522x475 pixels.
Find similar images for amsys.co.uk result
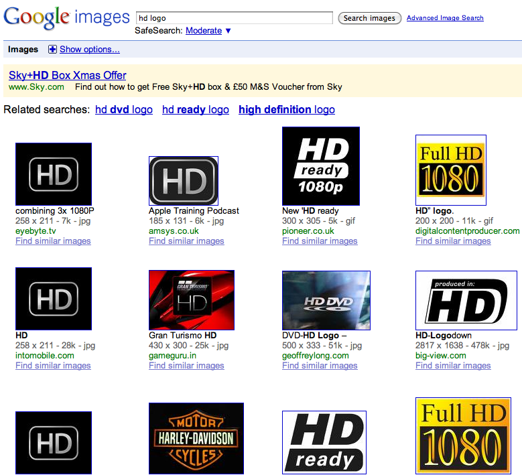click(186, 241)
